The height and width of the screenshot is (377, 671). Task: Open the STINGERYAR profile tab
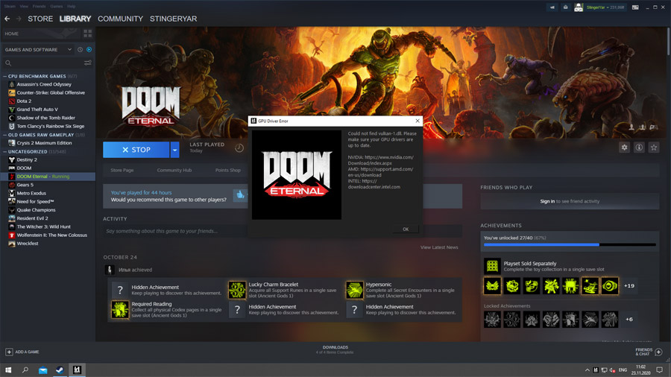[173, 19]
